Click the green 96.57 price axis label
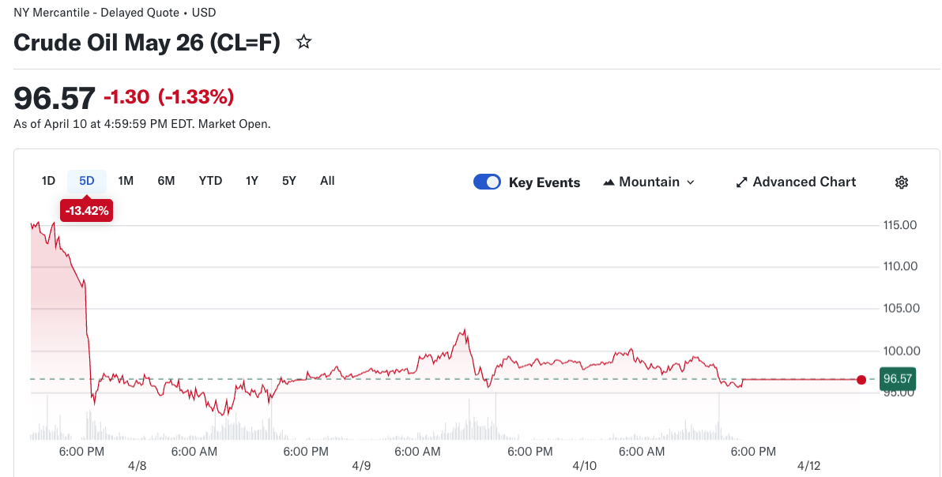The height and width of the screenshot is (477, 942). tap(898, 380)
